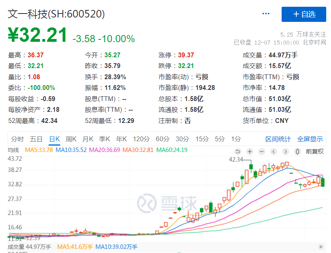Switch to the 60分 interval tab

163,139
